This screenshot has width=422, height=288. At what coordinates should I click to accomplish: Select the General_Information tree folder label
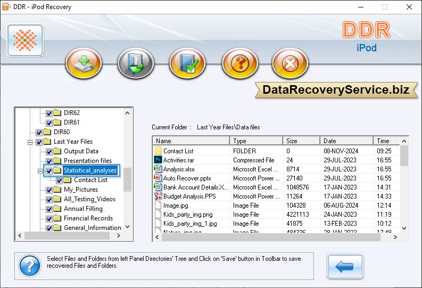tap(92, 228)
